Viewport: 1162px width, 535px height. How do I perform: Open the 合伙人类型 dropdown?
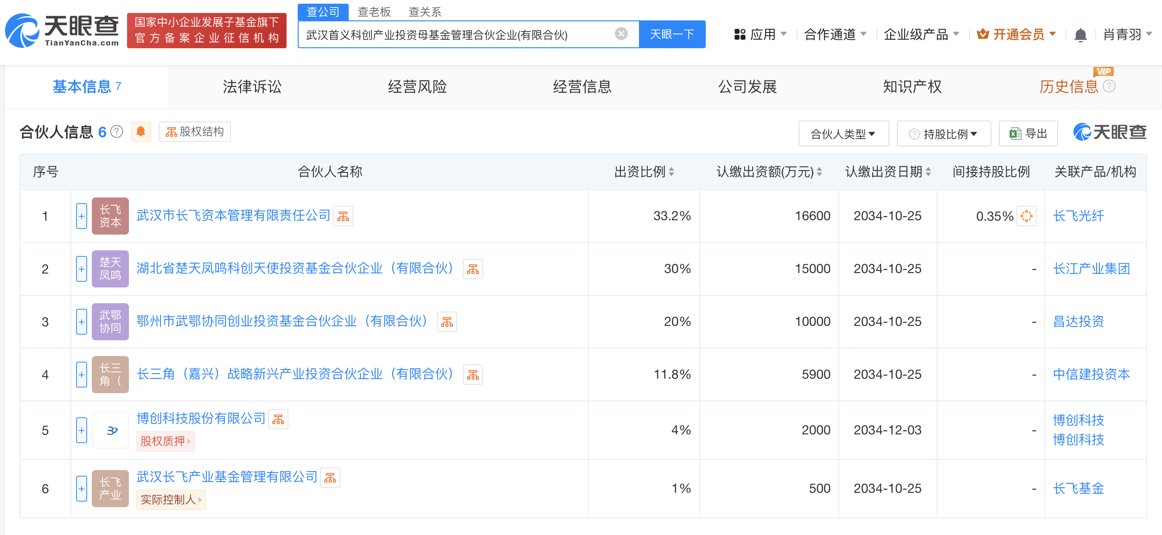pos(843,134)
